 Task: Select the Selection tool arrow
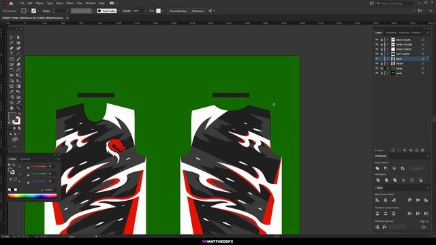pos(12,37)
